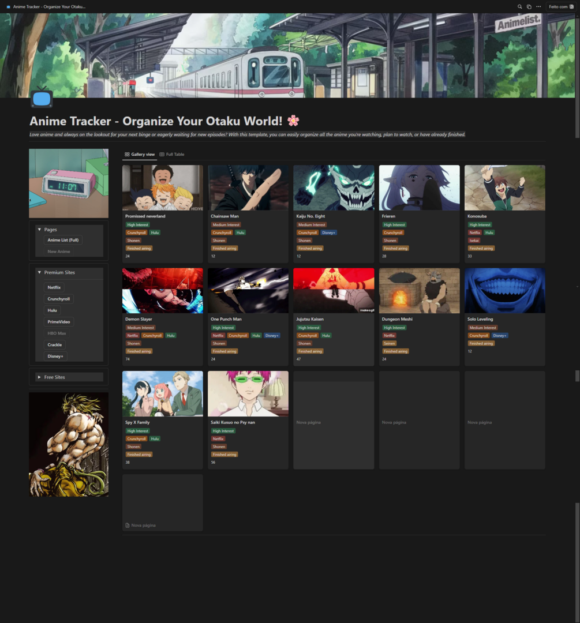Click the Konosuba card title
580x623 pixels.
pyautogui.click(x=477, y=216)
